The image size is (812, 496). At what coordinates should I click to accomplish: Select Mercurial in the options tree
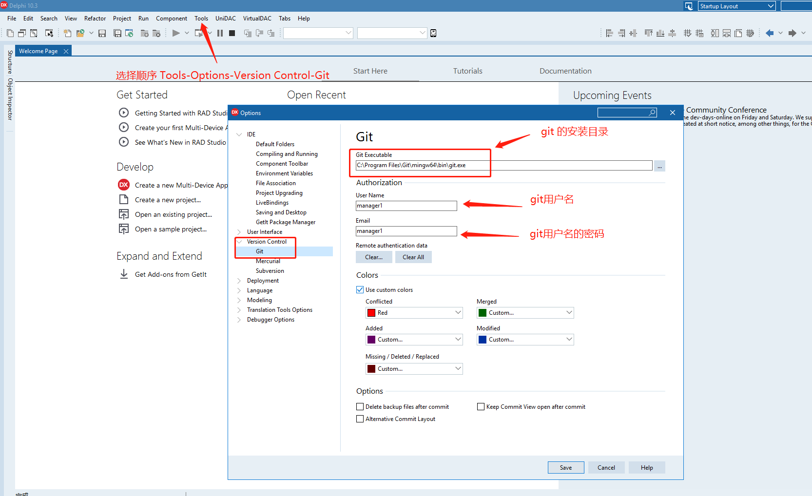coord(268,261)
